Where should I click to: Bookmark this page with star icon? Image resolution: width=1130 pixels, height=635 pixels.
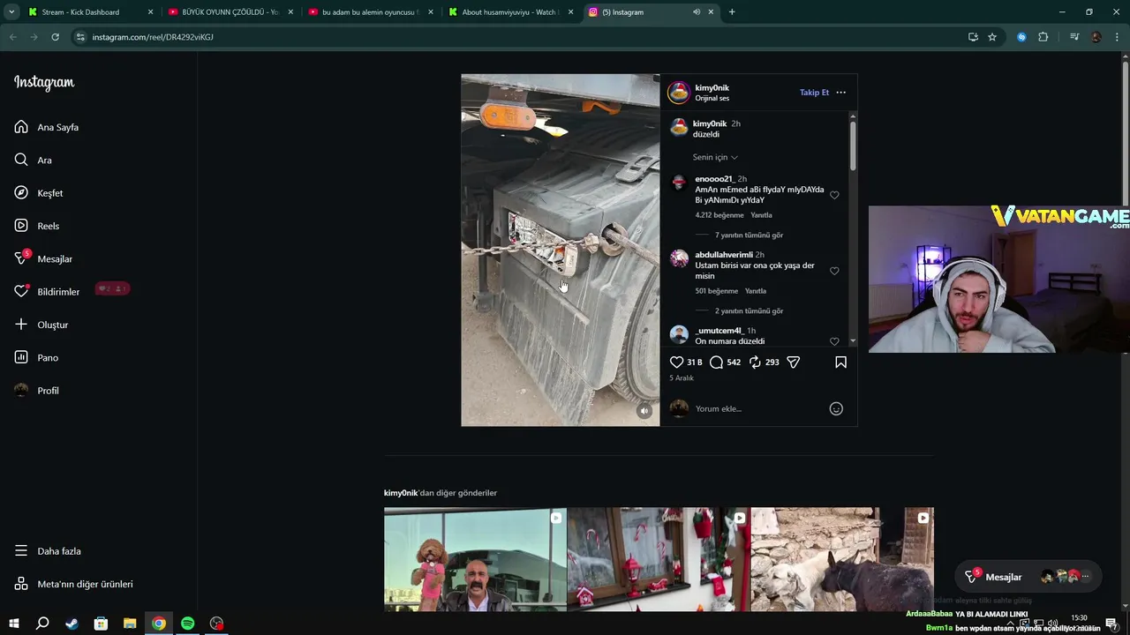tap(992, 37)
